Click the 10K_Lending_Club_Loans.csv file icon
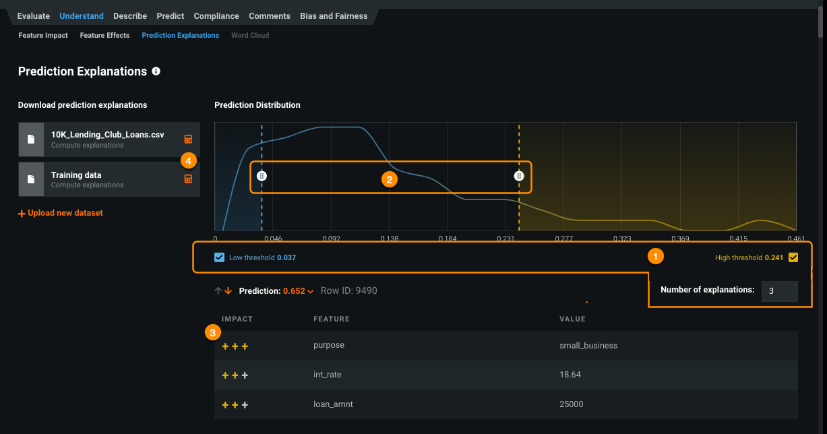The height and width of the screenshot is (434, 827). click(x=31, y=139)
